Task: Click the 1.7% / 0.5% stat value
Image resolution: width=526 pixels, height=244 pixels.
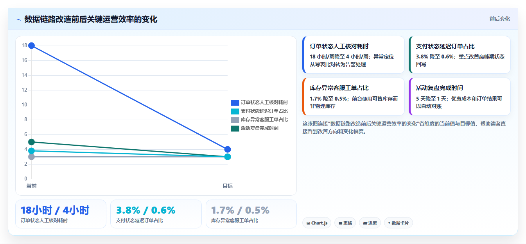Action: [241, 210]
